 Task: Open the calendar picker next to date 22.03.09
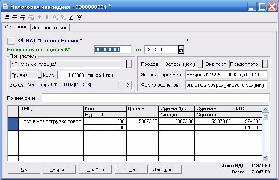pyautogui.click(x=181, y=50)
